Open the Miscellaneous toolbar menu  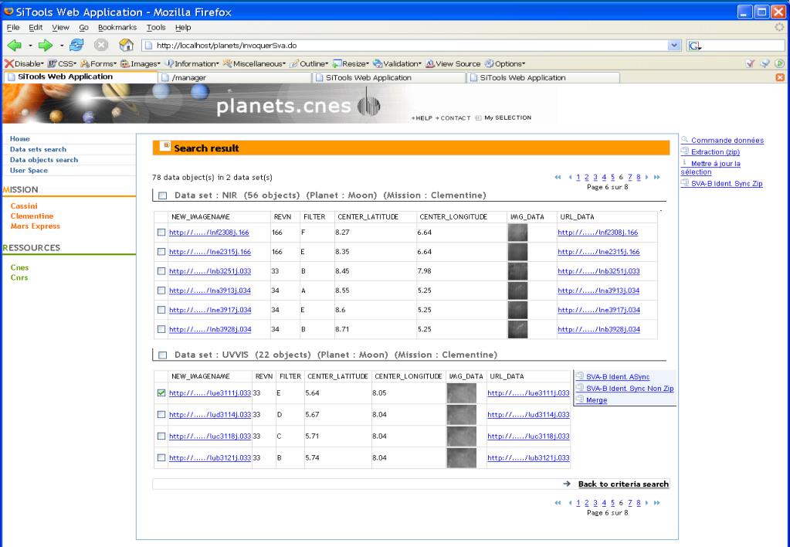pos(254,63)
